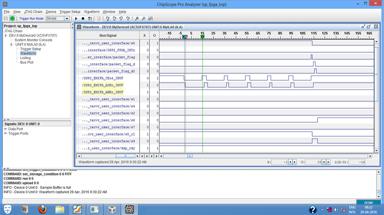Viewport: 384px width, 215px height.
Task: Click the green O cursor marker handle
Action: [202, 37]
